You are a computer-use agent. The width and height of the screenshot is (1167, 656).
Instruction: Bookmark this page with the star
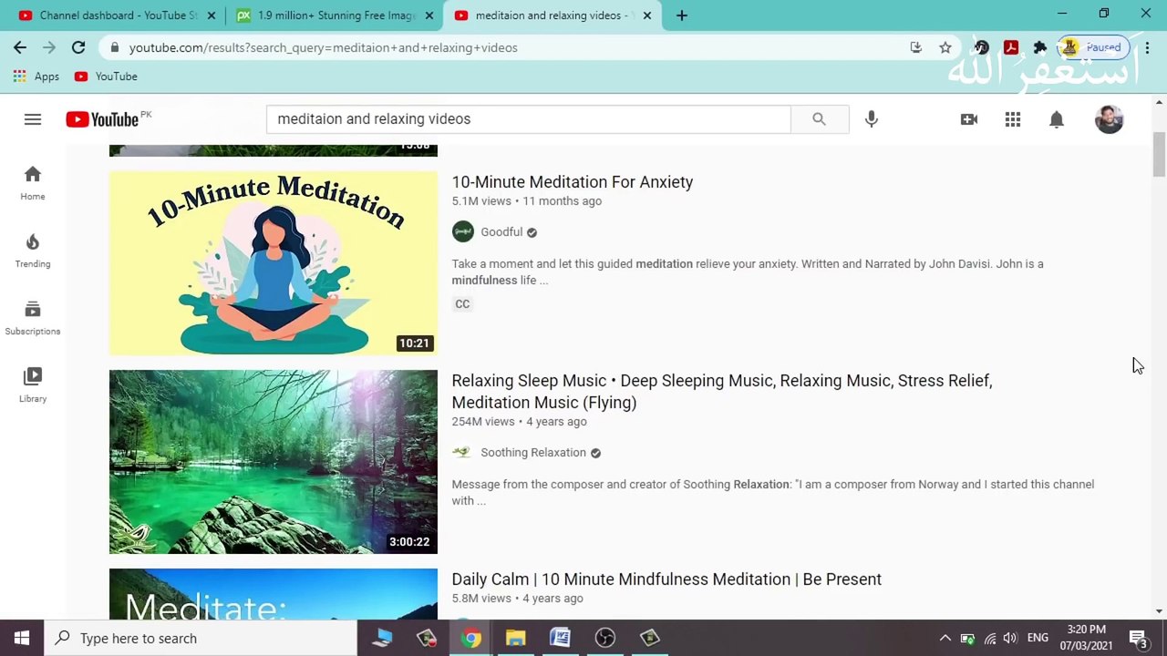(x=945, y=47)
